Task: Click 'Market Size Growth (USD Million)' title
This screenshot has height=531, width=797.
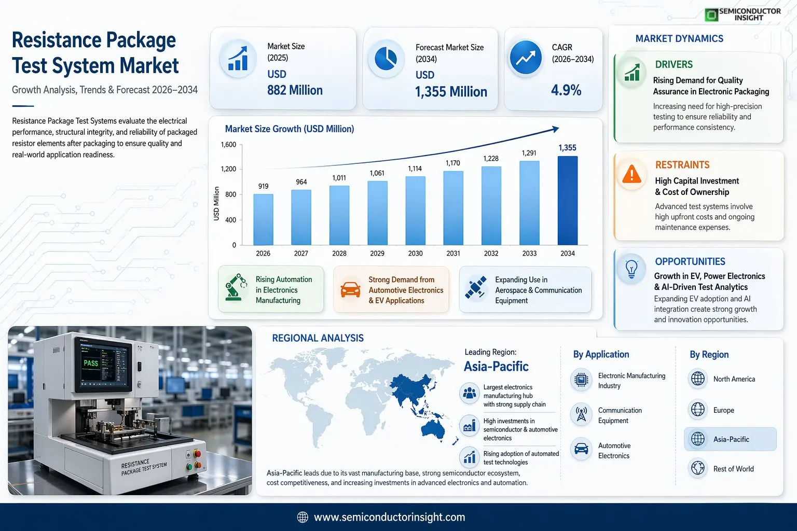Action: 290,129
